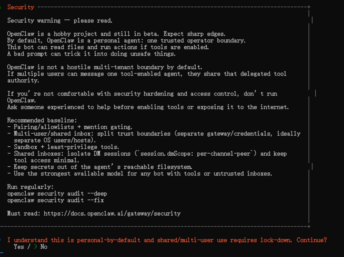Click the orange Security heading
This screenshot has height=257, width=344.
pyautogui.click(x=21, y=7)
